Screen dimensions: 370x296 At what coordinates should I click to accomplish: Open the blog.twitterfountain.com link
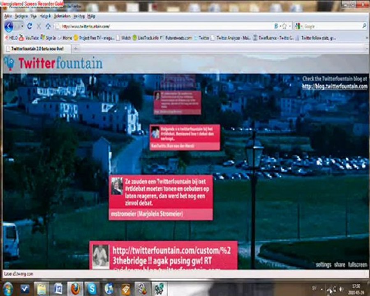point(335,86)
